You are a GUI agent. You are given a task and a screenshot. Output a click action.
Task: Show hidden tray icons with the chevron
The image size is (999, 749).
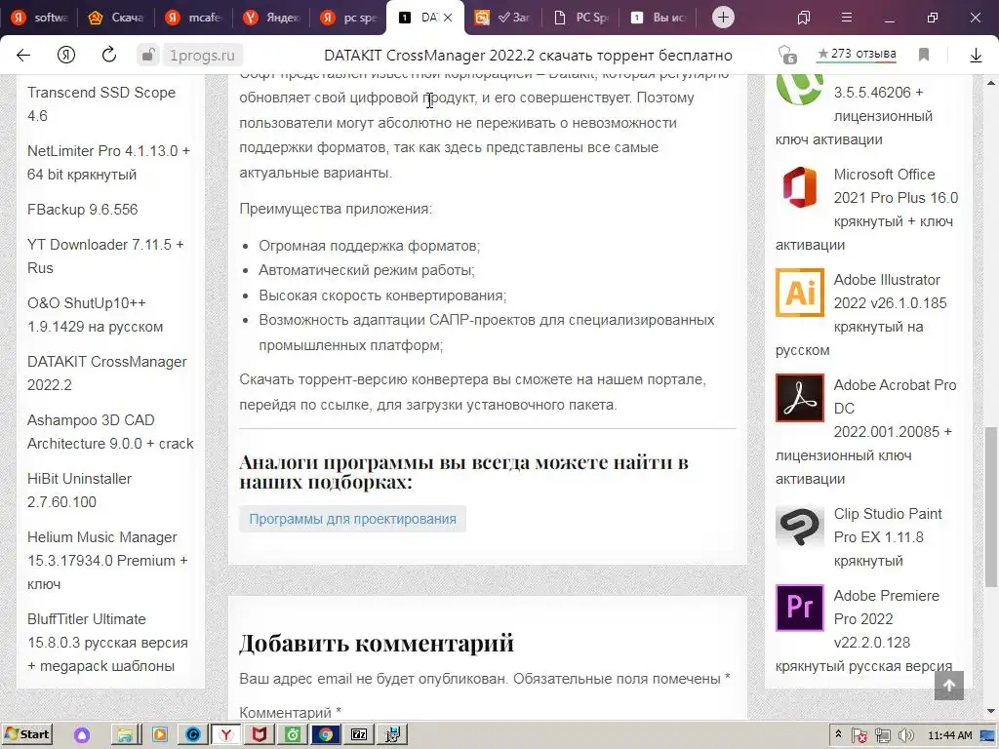[x=838, y=735]
